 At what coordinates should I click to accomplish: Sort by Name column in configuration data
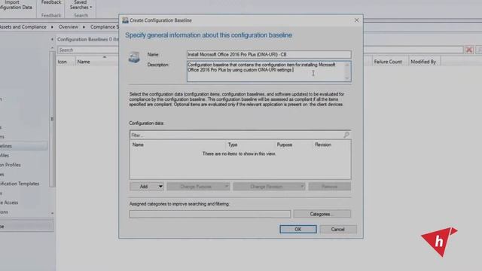(x=138, y=145)
